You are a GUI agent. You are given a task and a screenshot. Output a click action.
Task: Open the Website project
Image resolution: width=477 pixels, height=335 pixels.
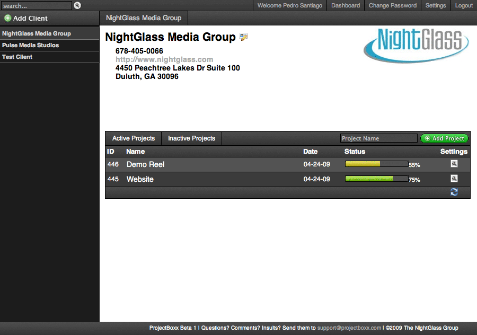click(x=140, y=179)
